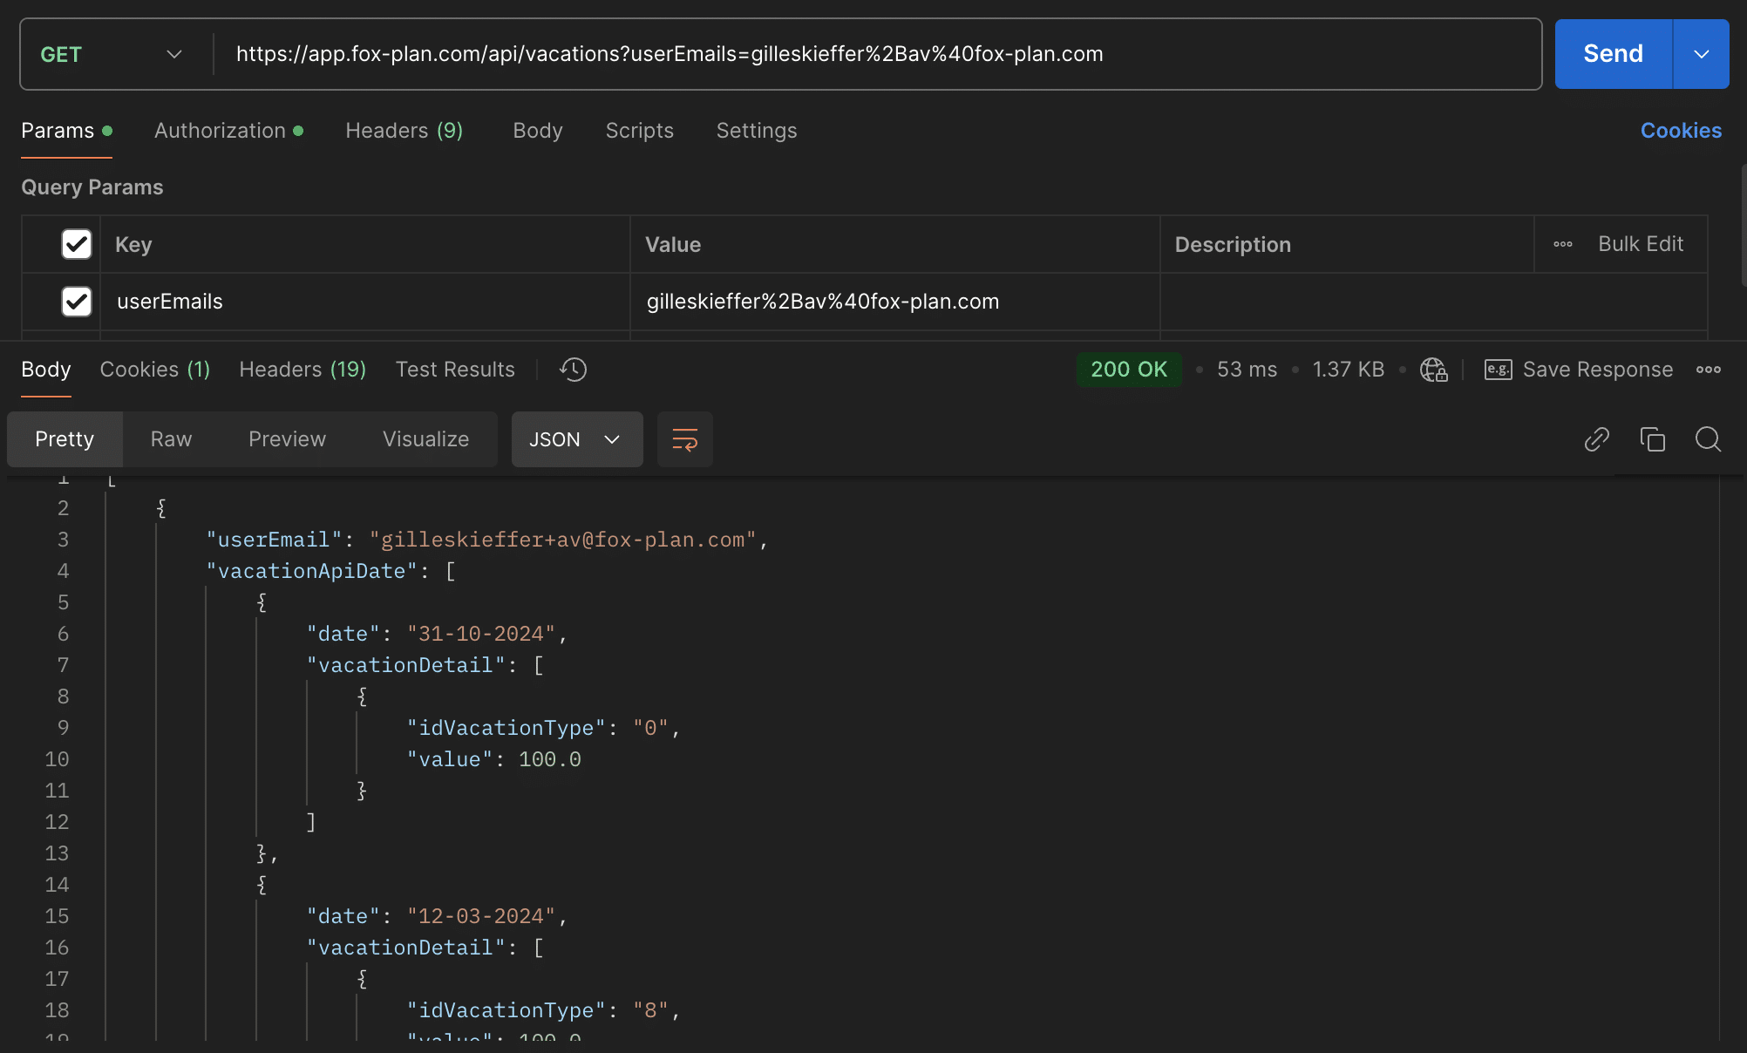
Task: Select the response Body tab
Action: click(x=46, y=370)
